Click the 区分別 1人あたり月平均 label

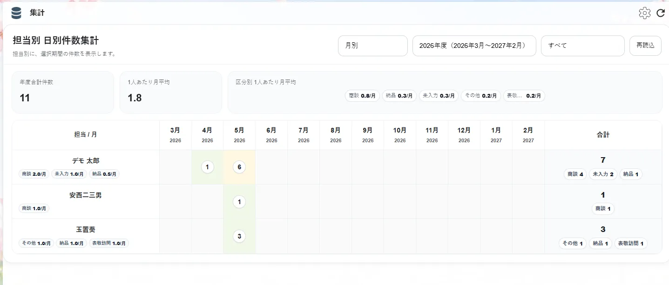(266, 82)
